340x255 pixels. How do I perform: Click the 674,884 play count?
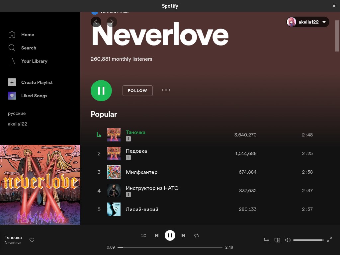click(x=248, y=172)
